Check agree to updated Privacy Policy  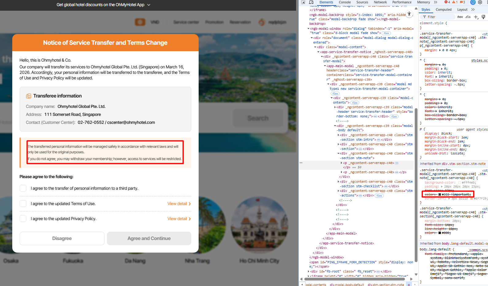point(23,219)
